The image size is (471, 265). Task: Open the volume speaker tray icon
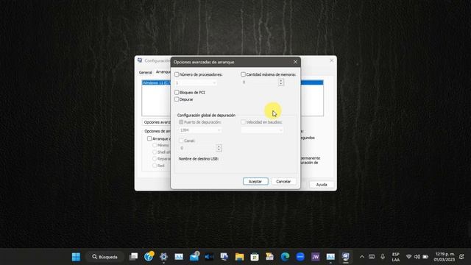[x=417, y=257]
